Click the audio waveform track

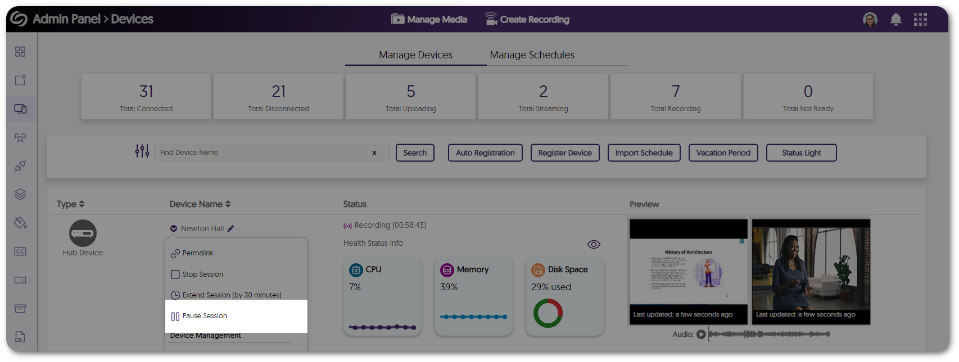pos(770,334)
